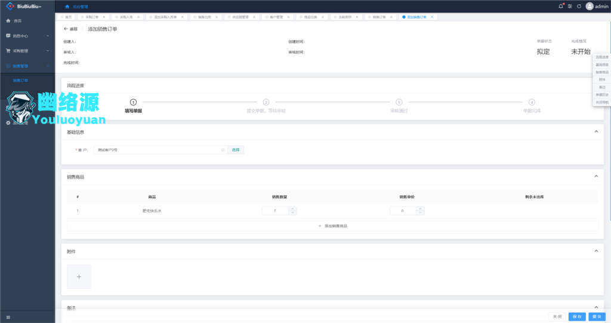Screen dimensions: 611x323
Task: Collapse the 基础信息 section
Action: (x=596, y=131)
